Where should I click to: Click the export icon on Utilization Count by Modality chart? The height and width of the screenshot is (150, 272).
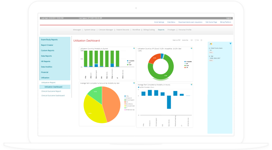134,48
